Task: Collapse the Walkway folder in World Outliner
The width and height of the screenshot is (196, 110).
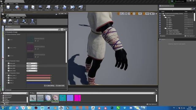Action: (x=164, y=28)
